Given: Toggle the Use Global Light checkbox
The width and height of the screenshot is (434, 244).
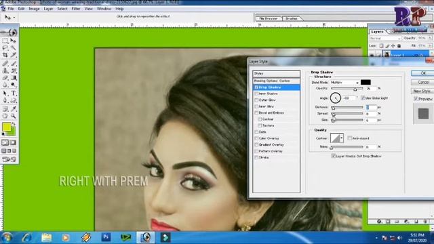Looking at the screenshot, I should (363, 98).
